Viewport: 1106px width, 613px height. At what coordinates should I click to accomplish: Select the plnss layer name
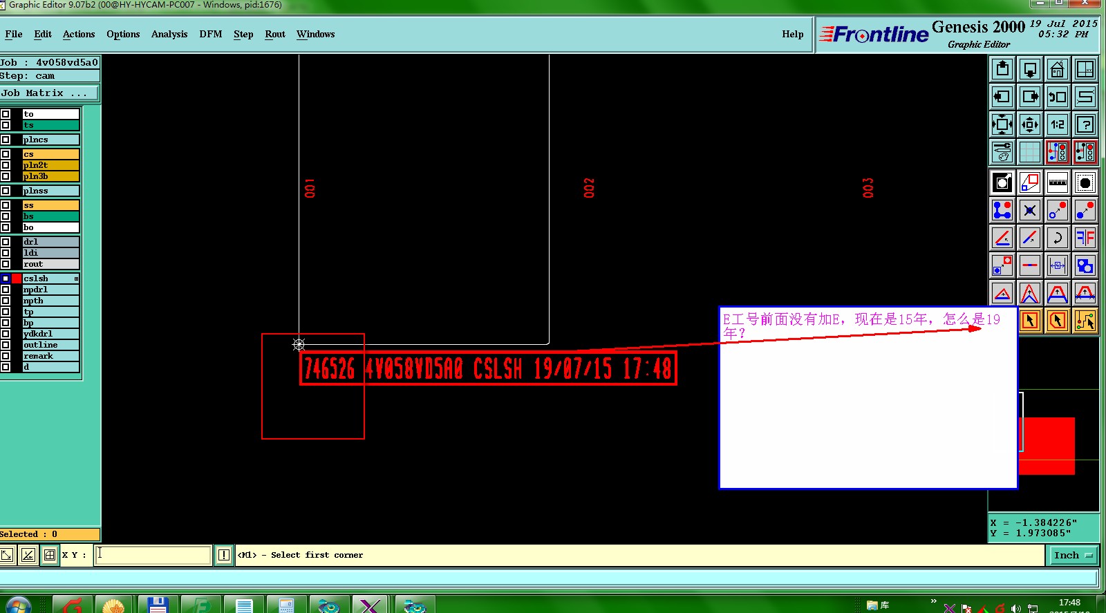[50, 191]
